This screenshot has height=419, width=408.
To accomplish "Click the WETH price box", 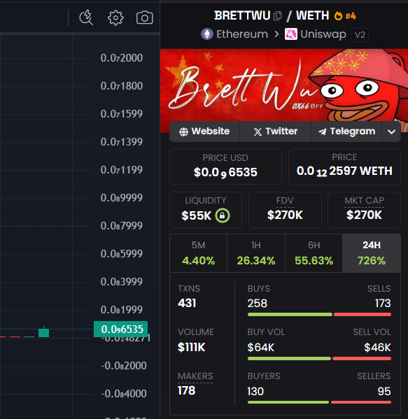I will (344, 166).
